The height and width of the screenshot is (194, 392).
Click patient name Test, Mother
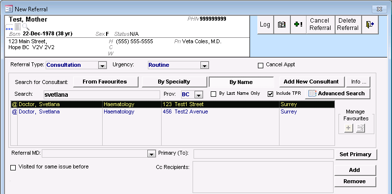(28, 19)
